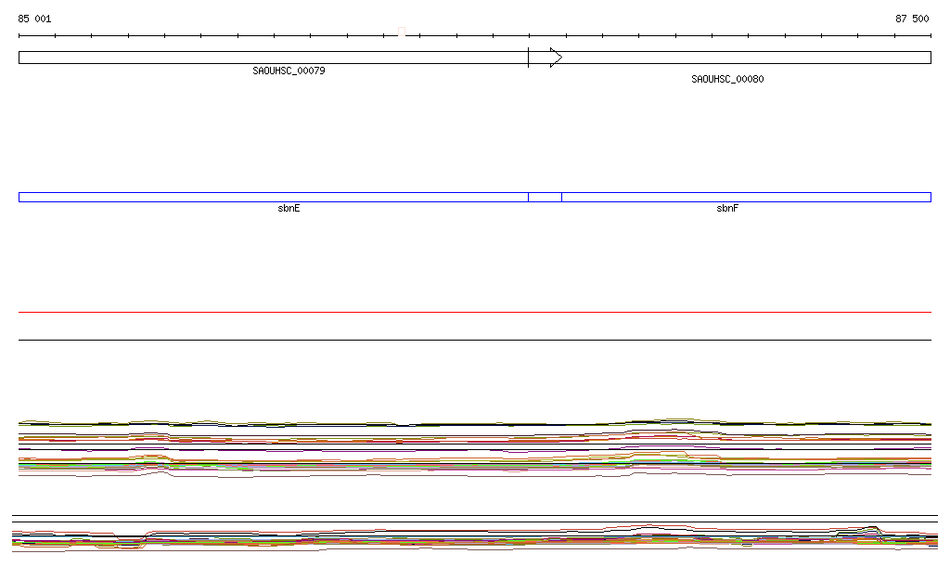Viewport: 950px width, 567px height.
Task: Click the 85 001 start coordinate
Action: tap(34, 19)
